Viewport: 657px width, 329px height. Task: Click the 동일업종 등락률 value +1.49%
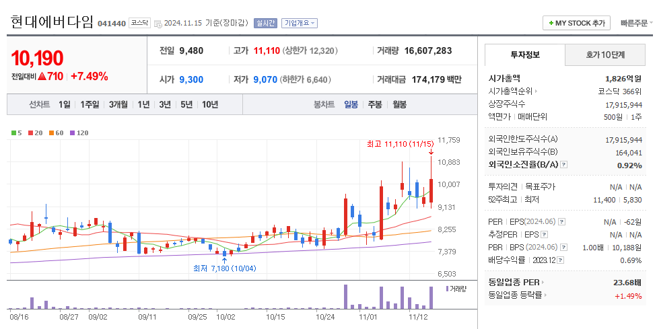(x=628, y=296)
